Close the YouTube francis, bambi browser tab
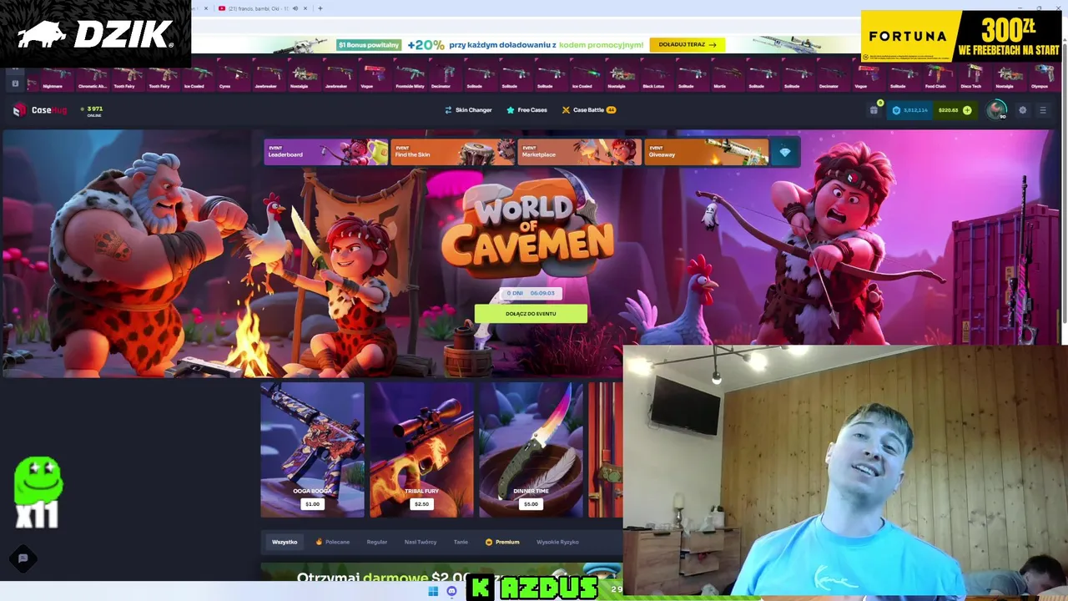The image size is (1068, 601). tap(305, 8)
